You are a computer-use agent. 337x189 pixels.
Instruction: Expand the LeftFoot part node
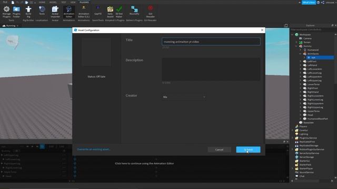click(x=301, y=61)
